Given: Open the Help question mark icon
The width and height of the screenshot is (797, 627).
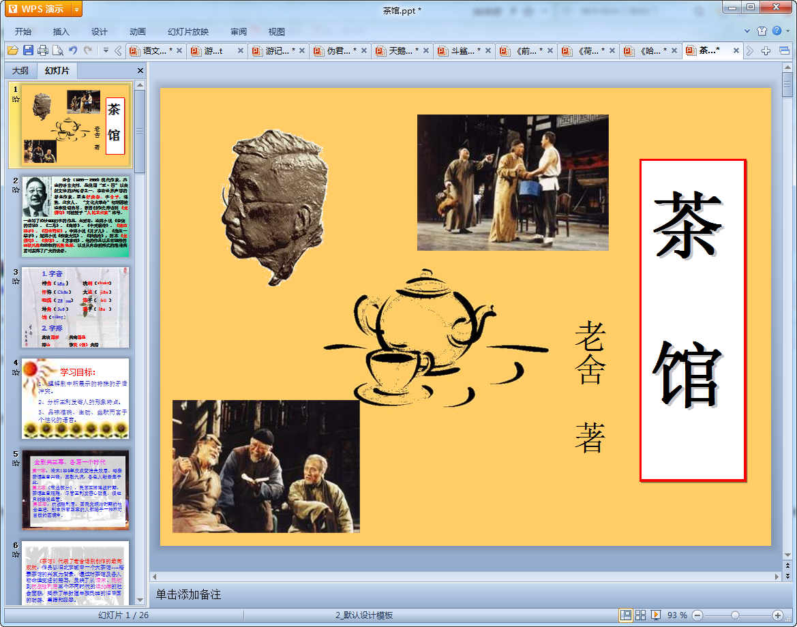Looking at the screenshot, I should point(777,31).
